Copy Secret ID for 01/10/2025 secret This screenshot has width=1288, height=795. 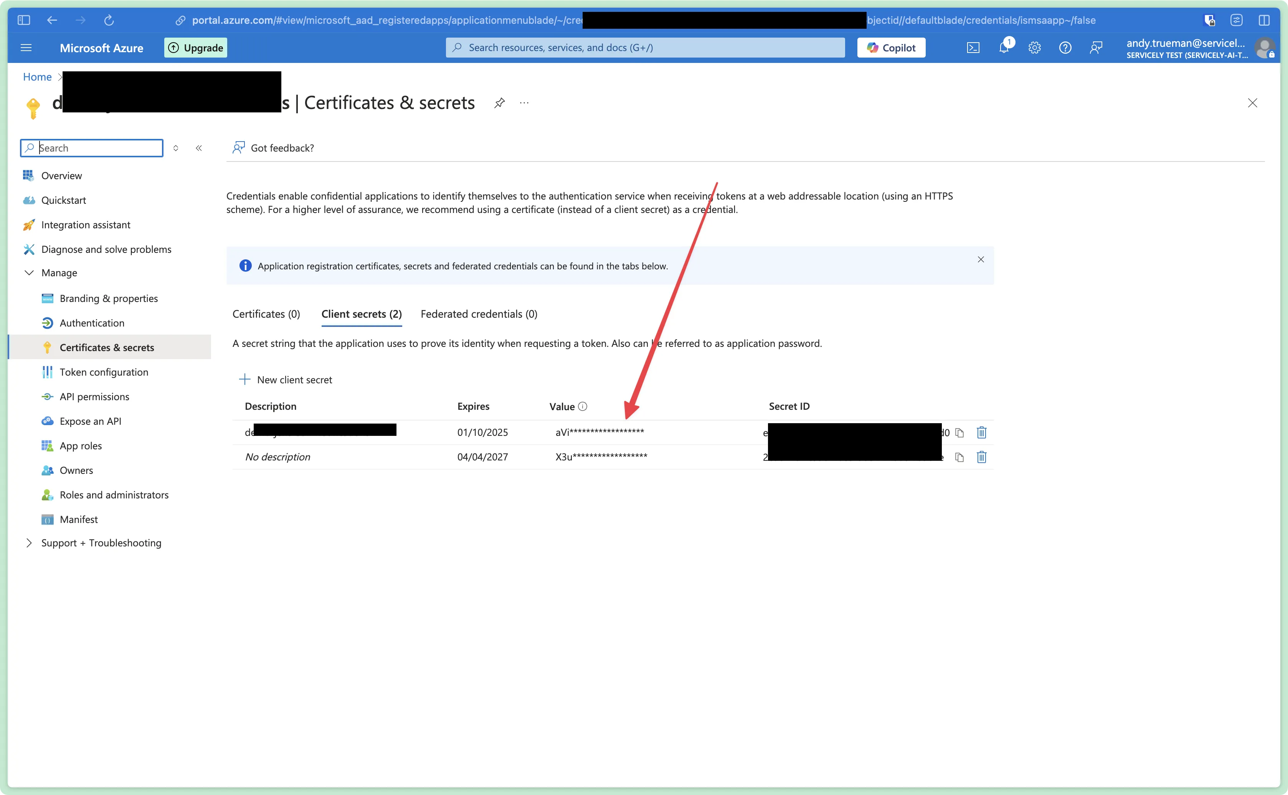point(959,433)
